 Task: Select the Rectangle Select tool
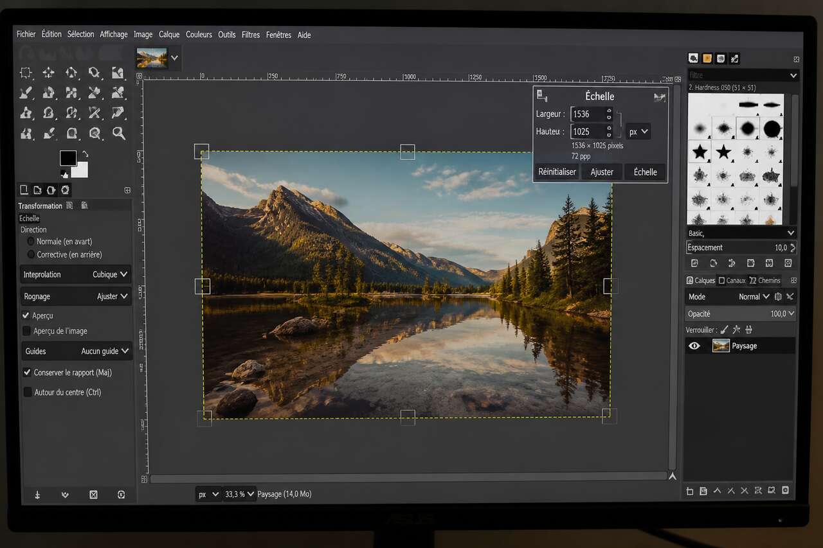coord(26,73)
